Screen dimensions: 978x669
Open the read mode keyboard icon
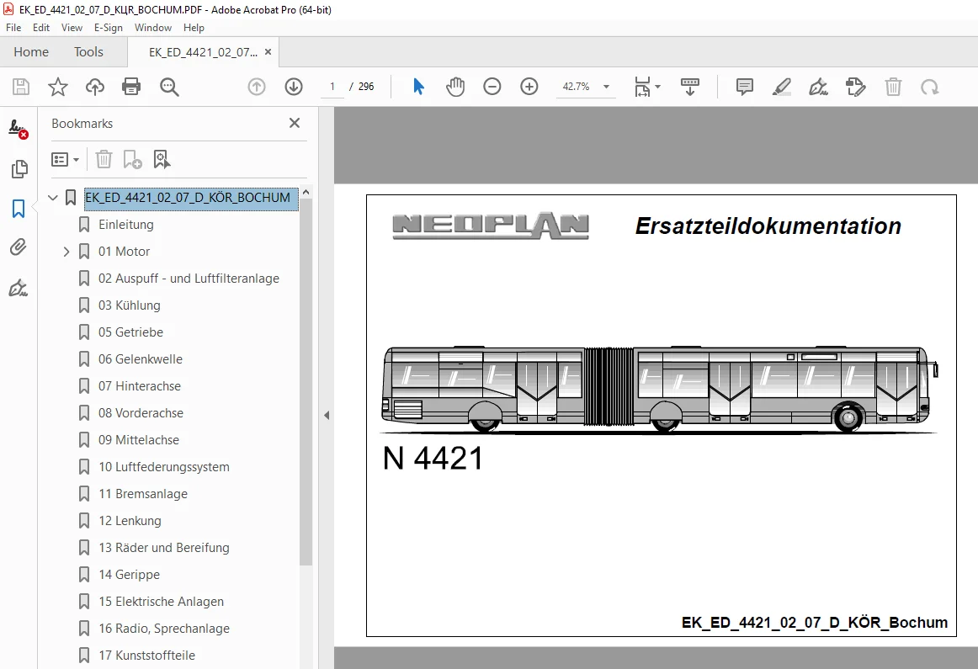point(690,87)
